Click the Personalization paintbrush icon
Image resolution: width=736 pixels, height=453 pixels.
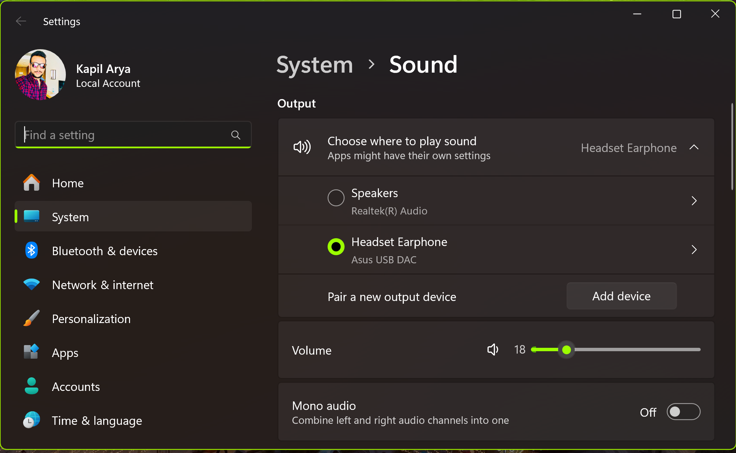(x=32, y=318)
